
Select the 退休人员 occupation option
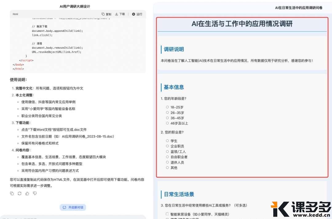click(167, 162)
